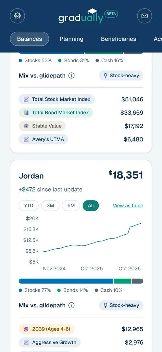Click info icon beside Jordan's Mix vs. glidepath
Screen dimensions: 162x352
point(71,305)
